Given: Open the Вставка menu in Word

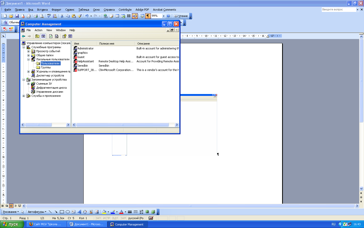Looking at the screenshot, I should pyautogui.click(x=42, y=10).
